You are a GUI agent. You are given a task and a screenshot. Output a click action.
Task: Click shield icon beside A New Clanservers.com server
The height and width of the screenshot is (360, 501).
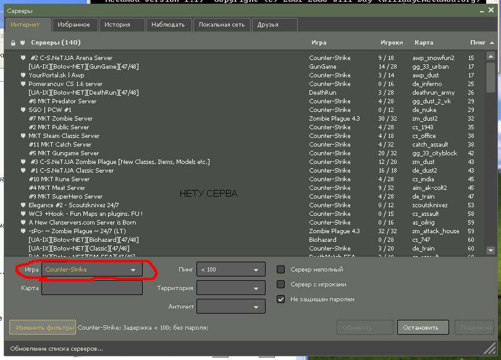[23, 222]
